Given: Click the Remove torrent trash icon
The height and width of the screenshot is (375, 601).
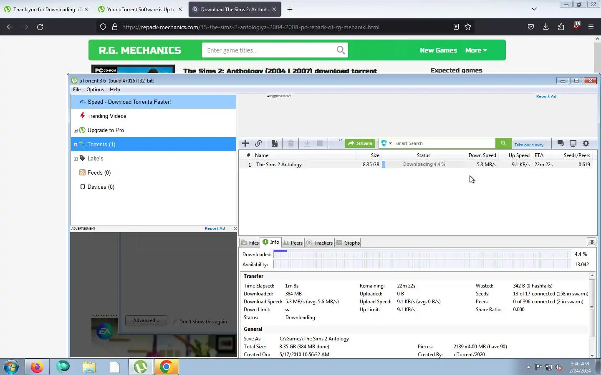Looking at the screenshot, I should click(x=291, y=143).
